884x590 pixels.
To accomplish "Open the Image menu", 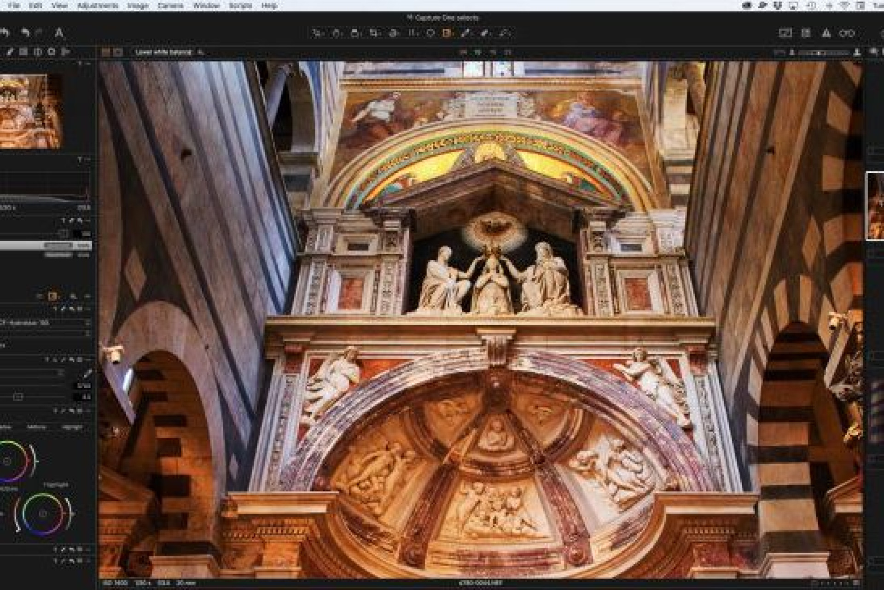I will pos(138,6).
